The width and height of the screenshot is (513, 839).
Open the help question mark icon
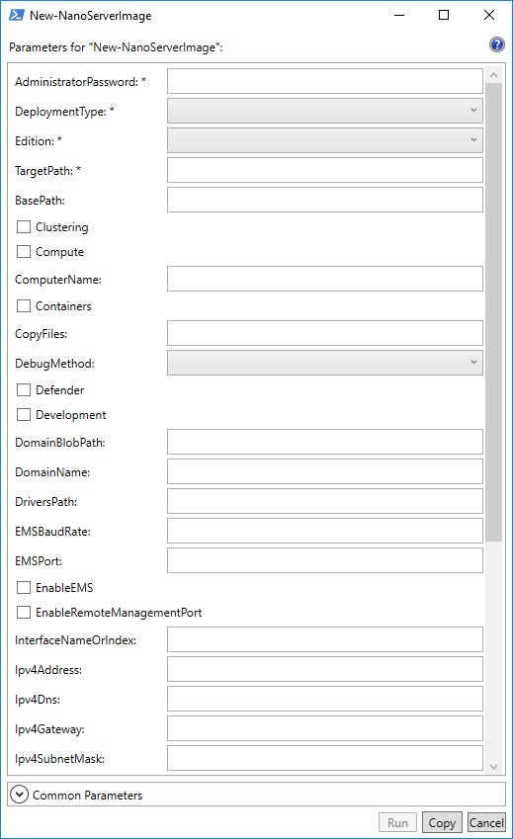(497, 44)
